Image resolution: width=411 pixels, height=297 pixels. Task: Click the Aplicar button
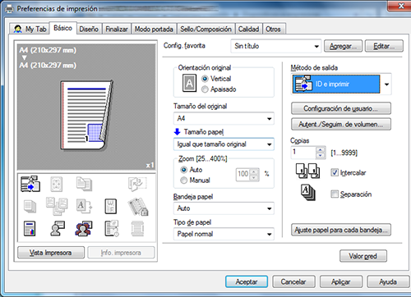click(x=341, y=281)
